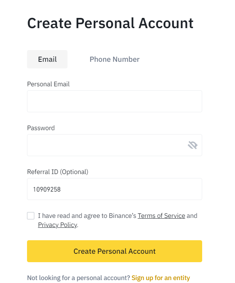Click the Password field label
Image resolution: width=235 pixels, height=283 pixels.
coord(41,128)
